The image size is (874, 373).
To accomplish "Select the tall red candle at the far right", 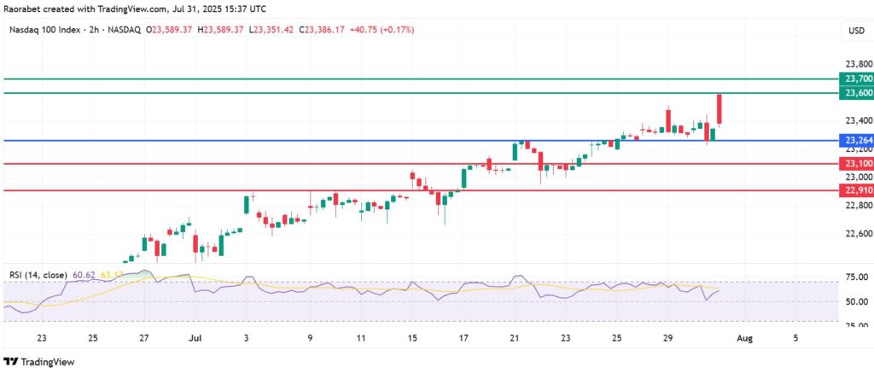I will point(720,108).
